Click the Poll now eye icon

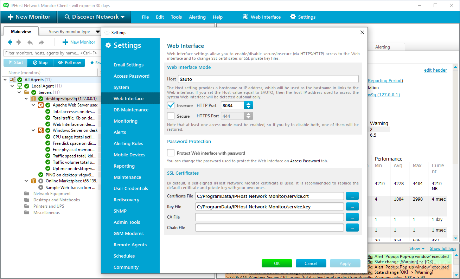(x=60, y=63)
